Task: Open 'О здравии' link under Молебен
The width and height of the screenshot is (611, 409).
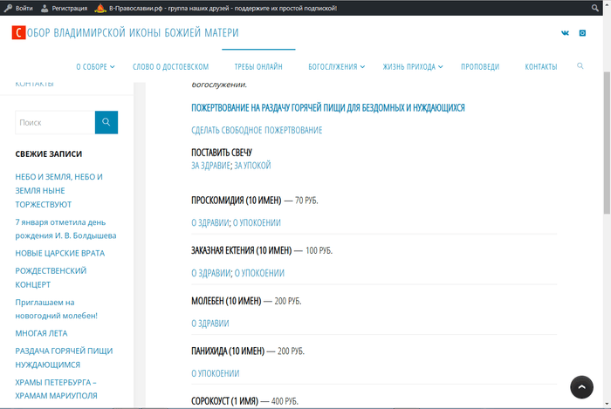Action: pos(210,324)
